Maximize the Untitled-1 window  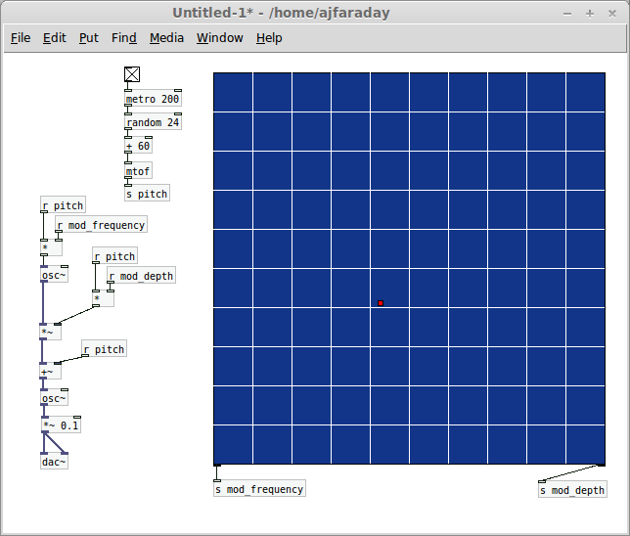point(590,14)
